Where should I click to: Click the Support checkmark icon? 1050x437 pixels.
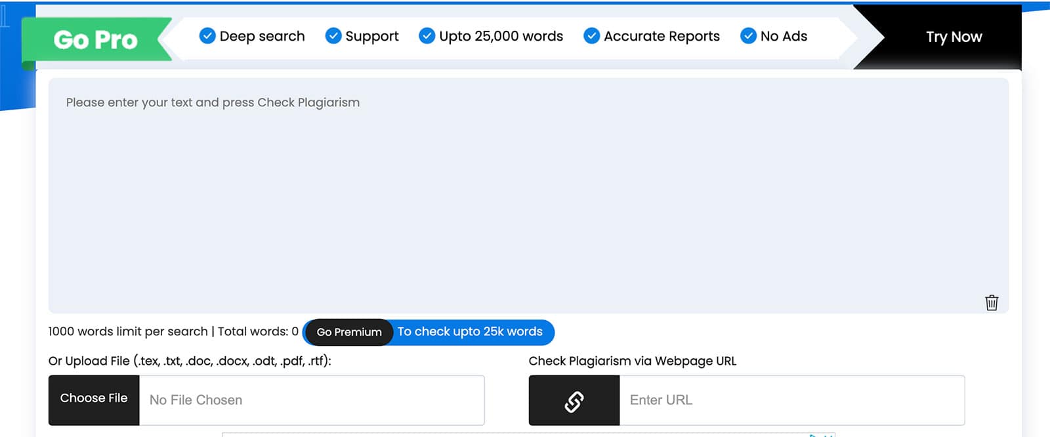click(x=333, y=35)
